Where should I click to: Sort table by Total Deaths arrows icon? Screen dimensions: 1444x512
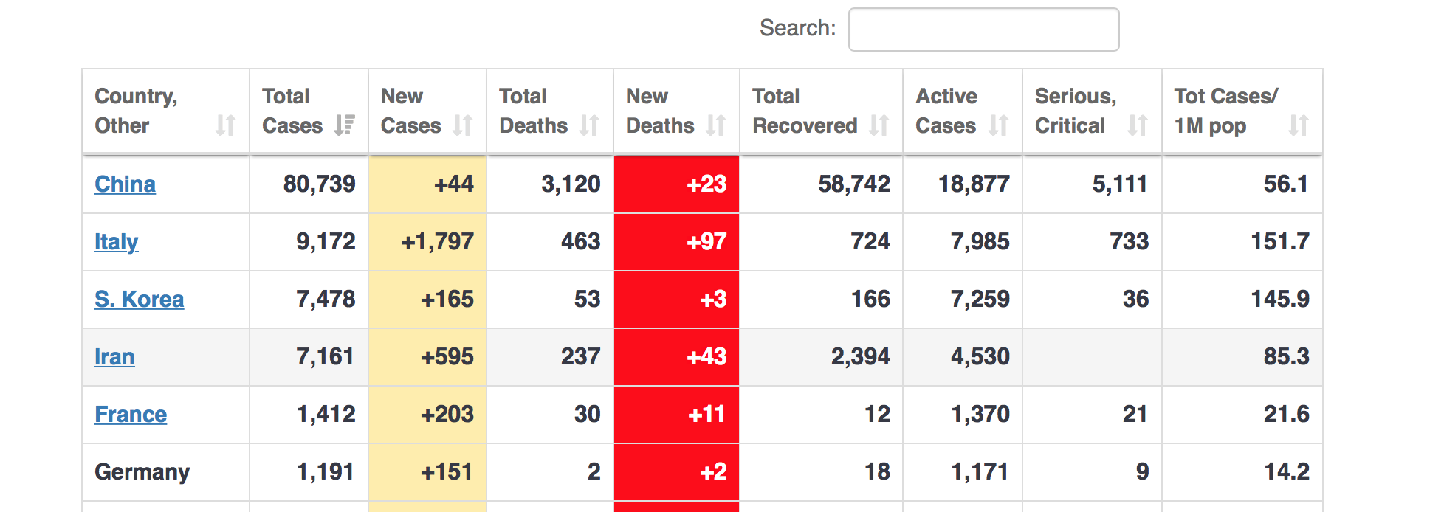589,125
